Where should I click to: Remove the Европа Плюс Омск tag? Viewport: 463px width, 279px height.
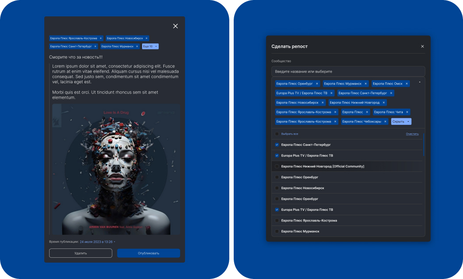click(x=407, y=84)
